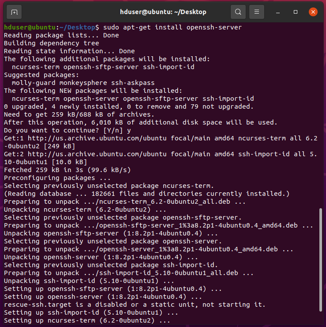
Task: Click the line Setting up ncurses-term (6.2-0ubuntu2)
Action: click(x=87, y=320)
